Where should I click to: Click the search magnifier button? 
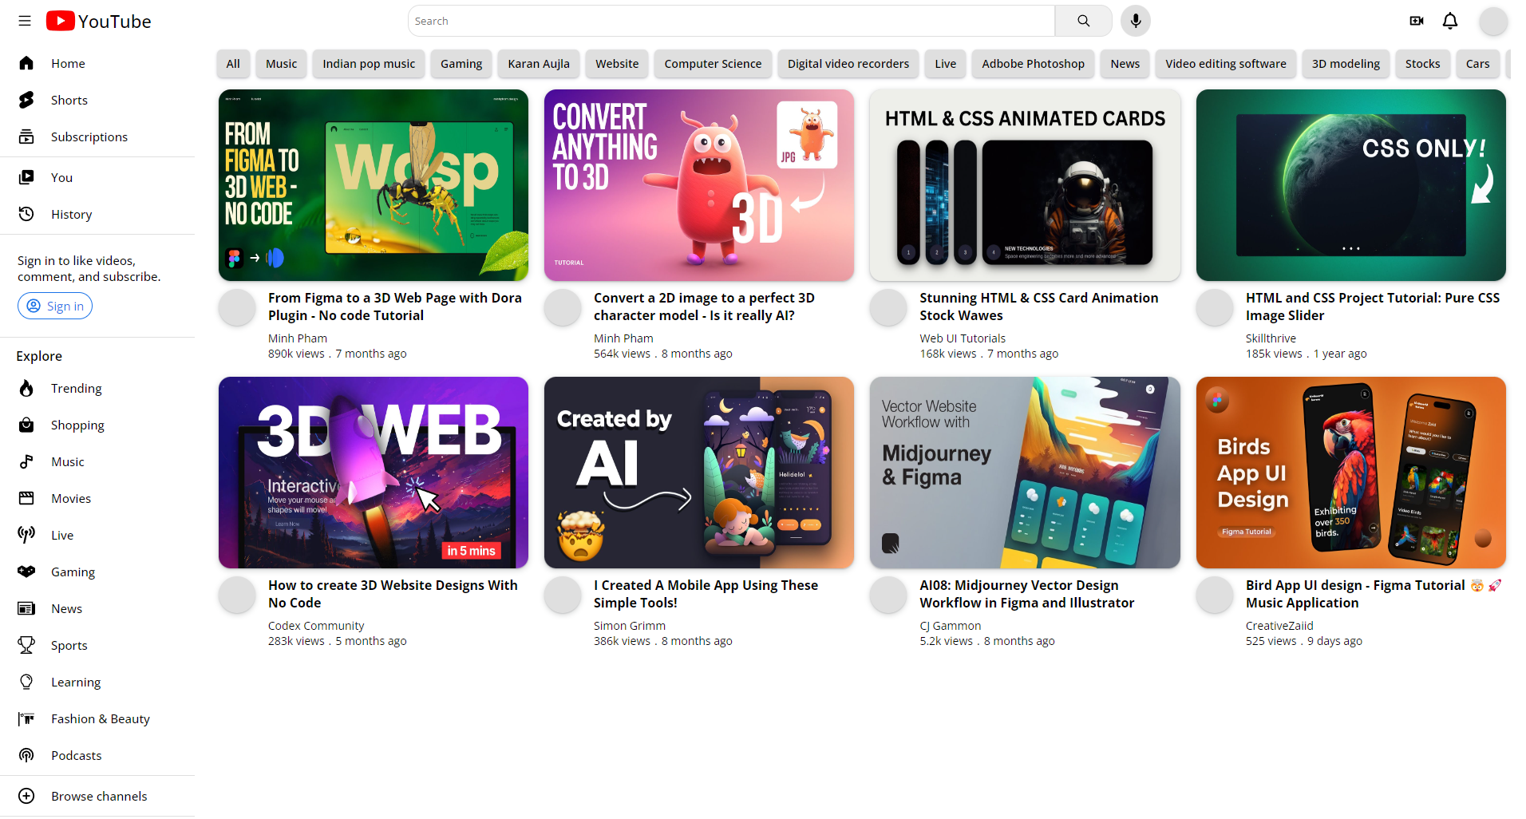[1083, 21]
